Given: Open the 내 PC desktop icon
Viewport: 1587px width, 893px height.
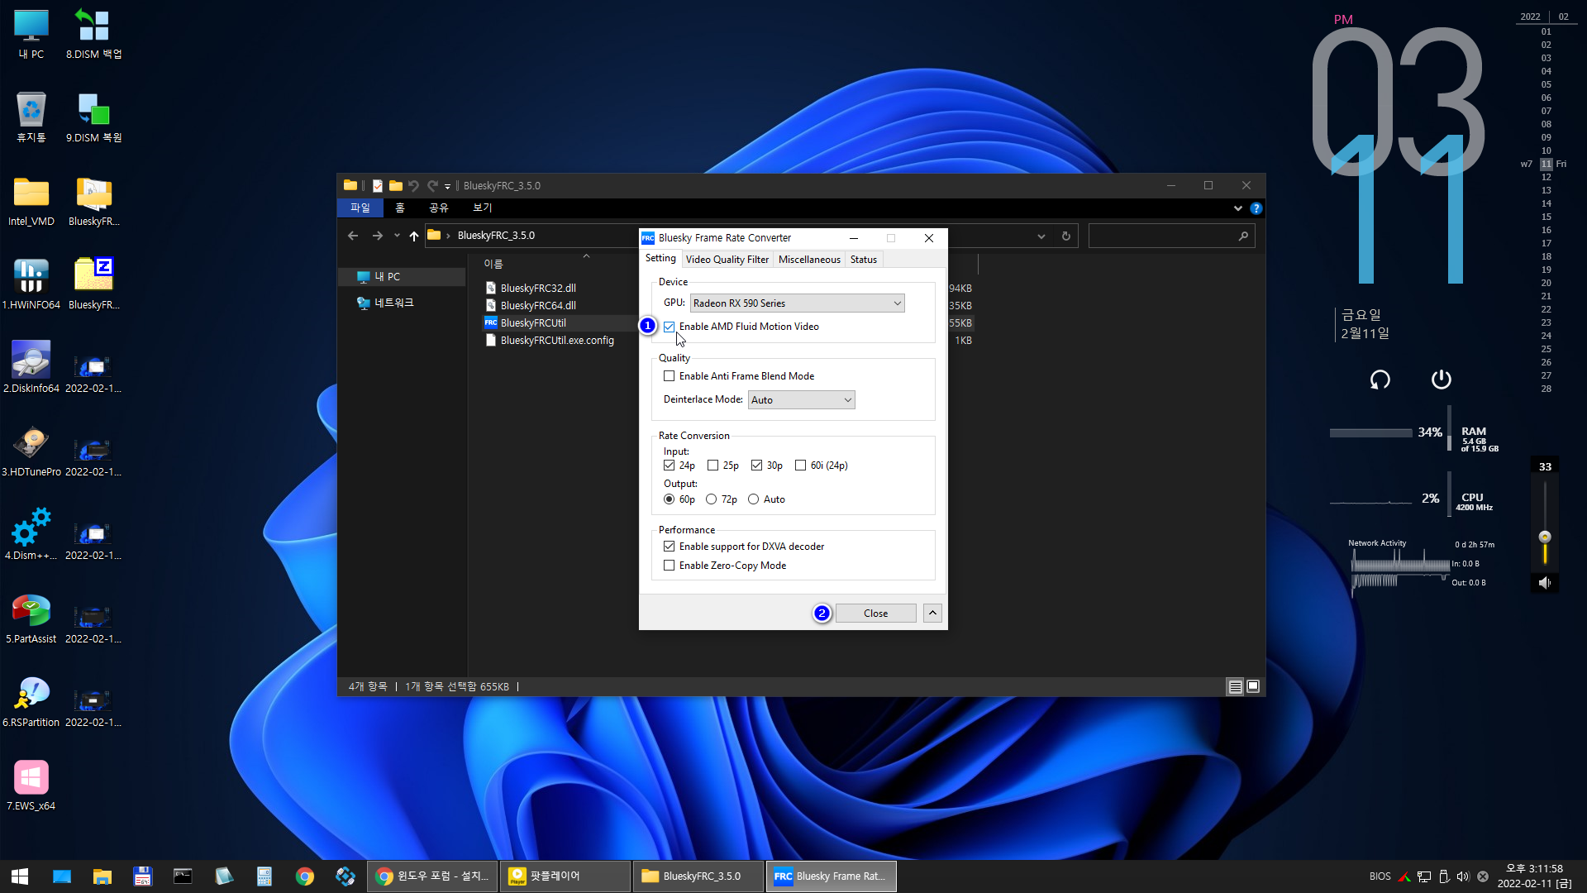Looking at the screenshot, I should click(31, 35).
